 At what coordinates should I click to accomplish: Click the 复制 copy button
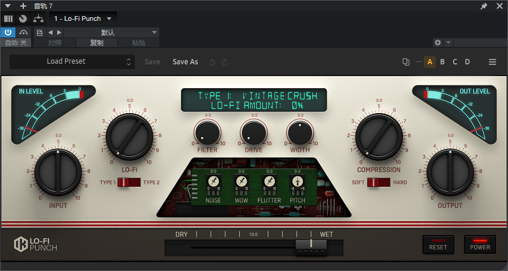click(97, 43)
